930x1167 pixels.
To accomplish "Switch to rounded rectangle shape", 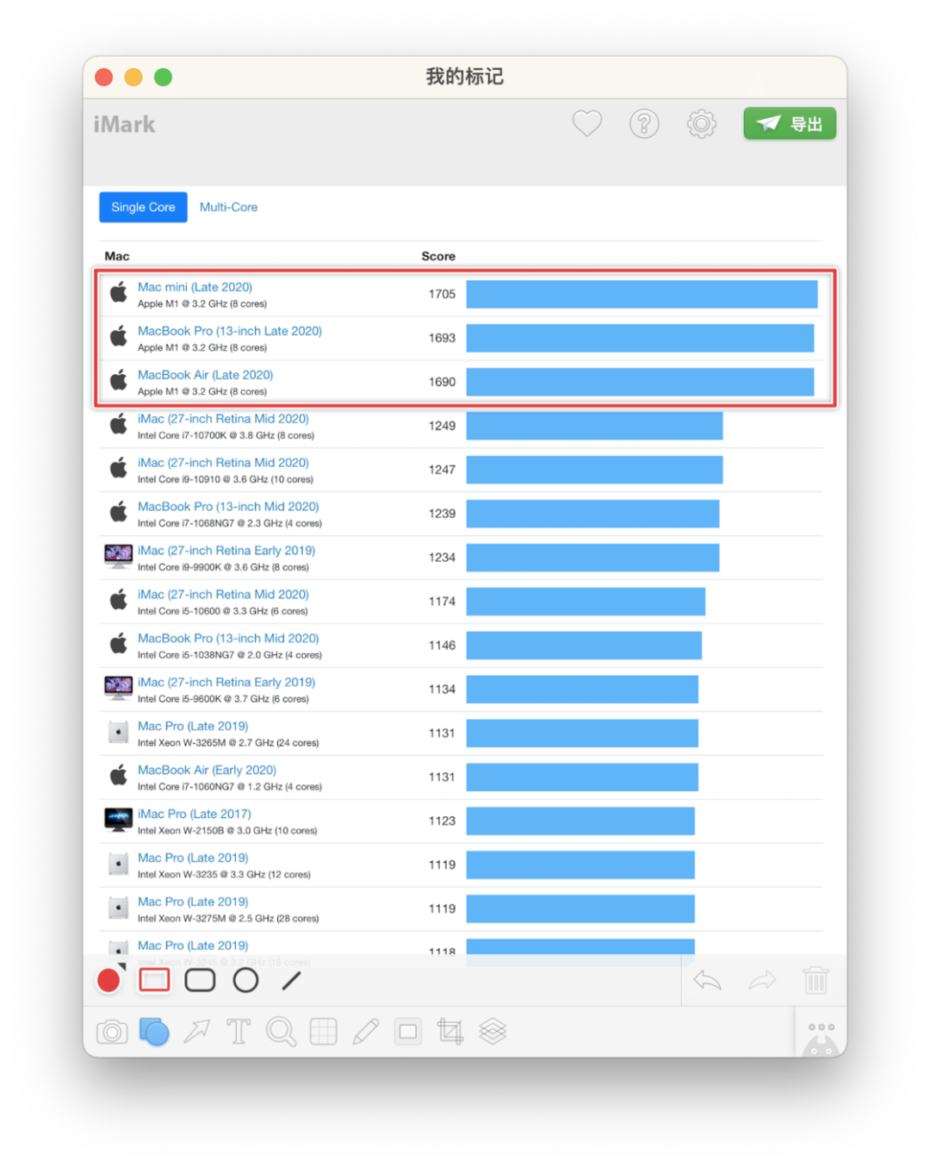I will (x=200, y=980).
